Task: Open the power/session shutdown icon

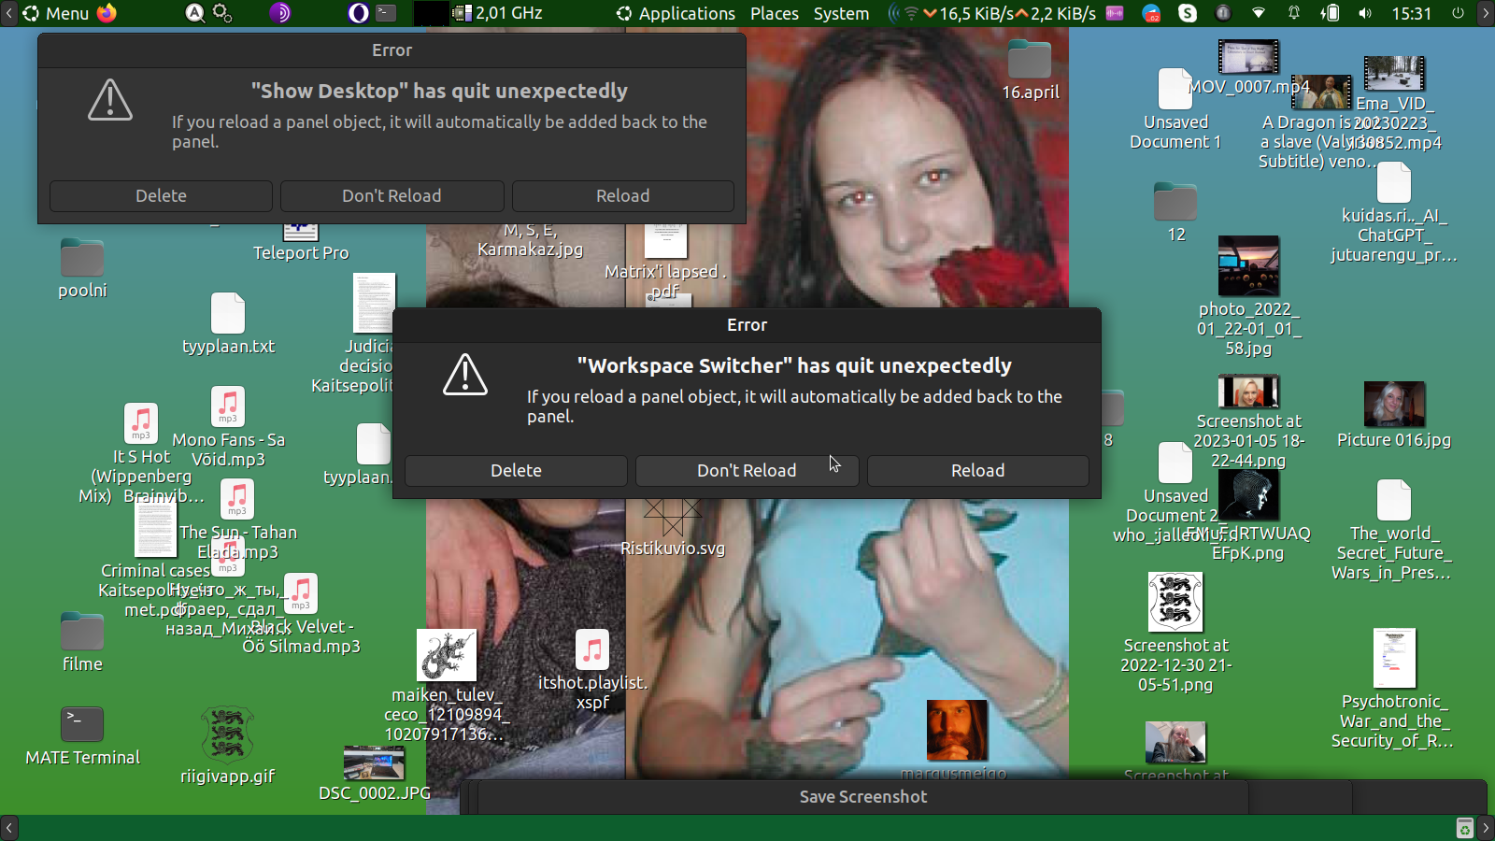Action: [1458, 13]
